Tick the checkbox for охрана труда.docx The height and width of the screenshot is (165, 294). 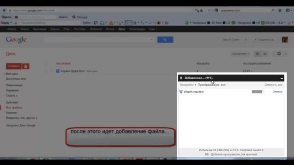[46, 71]
